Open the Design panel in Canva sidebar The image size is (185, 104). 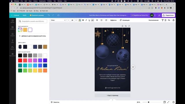coord(12,21)
